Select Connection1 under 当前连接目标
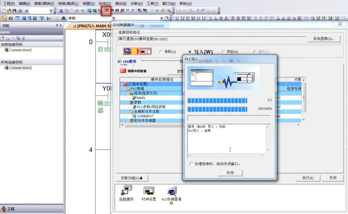The width and height of the screenshot is (348, 214). (20, 50)
